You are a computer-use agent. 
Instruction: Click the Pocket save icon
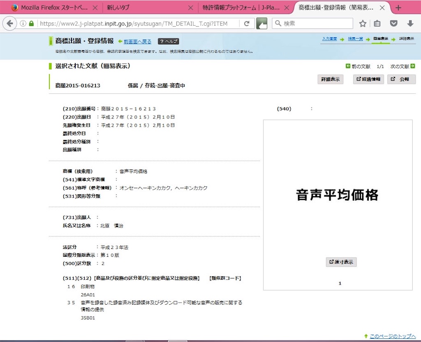coord(393,23)
